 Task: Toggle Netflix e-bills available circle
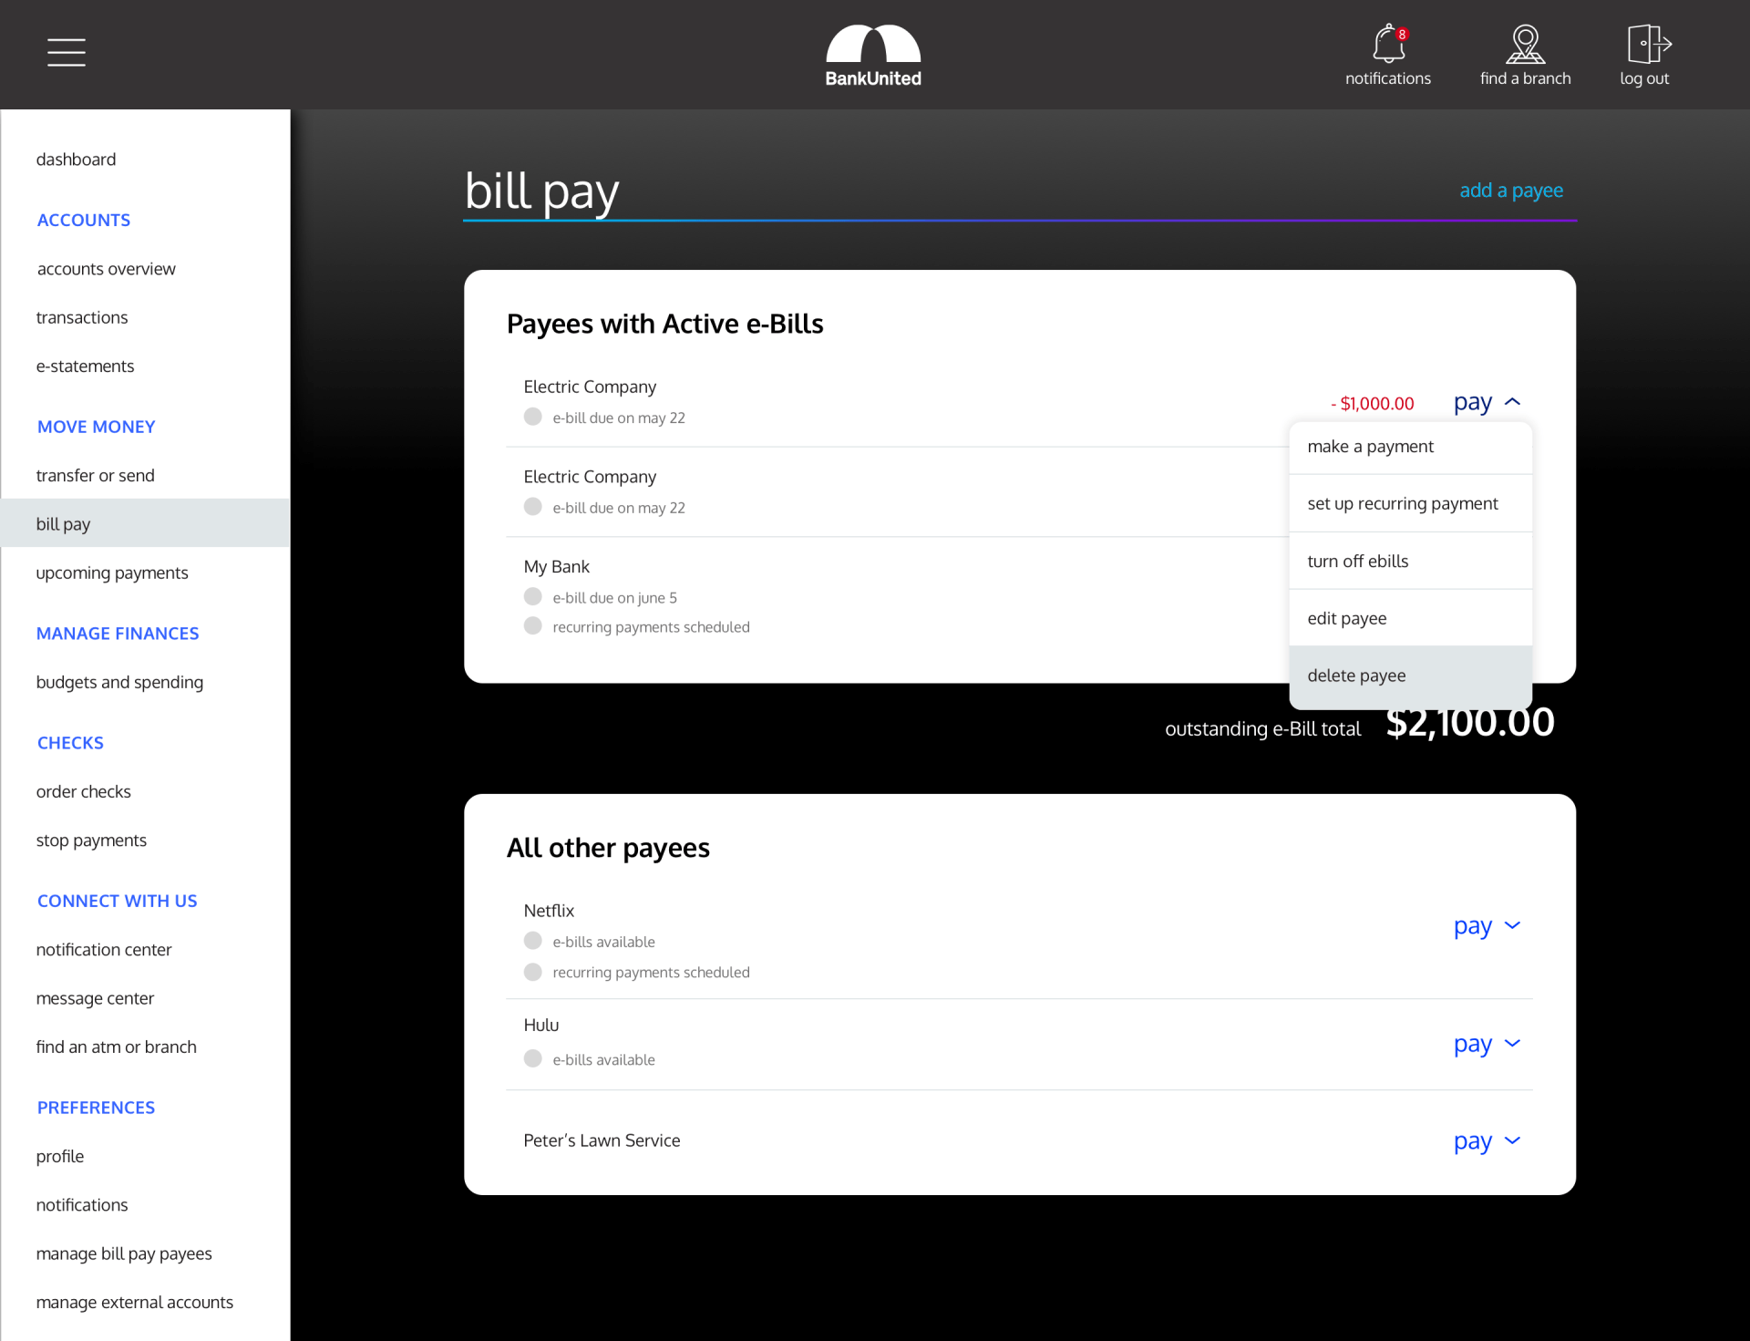coord(533,941)
